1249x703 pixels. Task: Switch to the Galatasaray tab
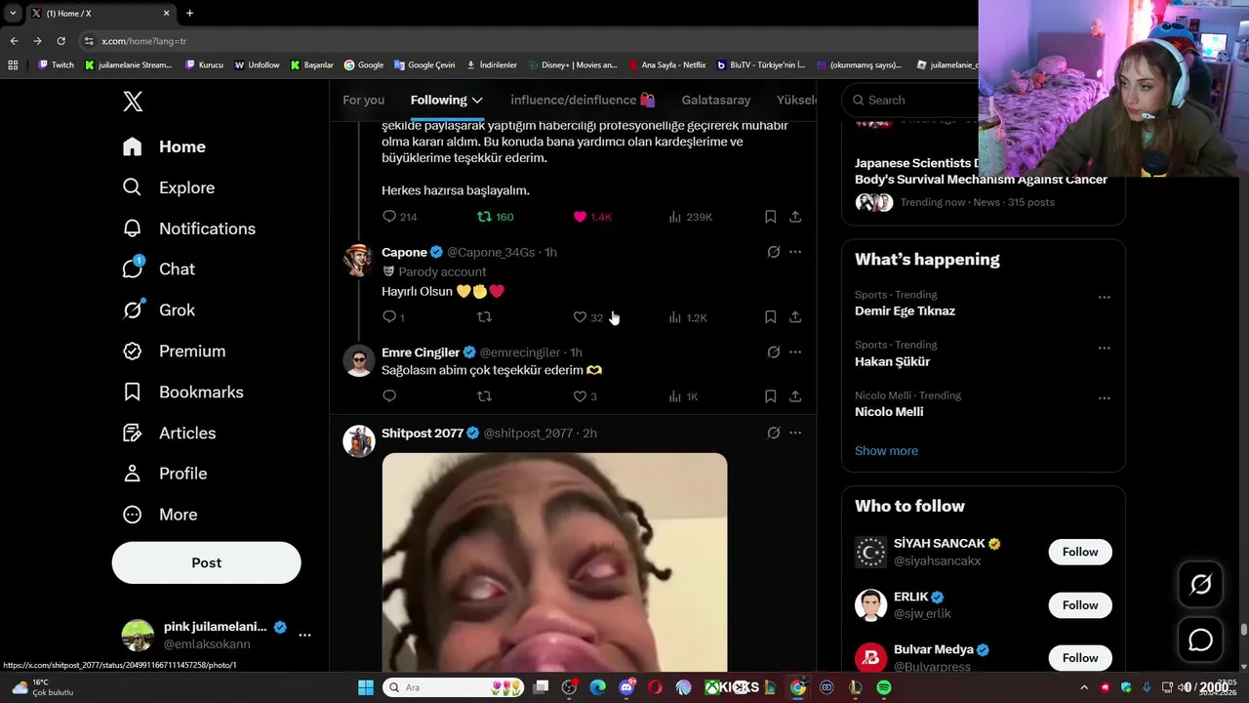click(x=716, y=100)
